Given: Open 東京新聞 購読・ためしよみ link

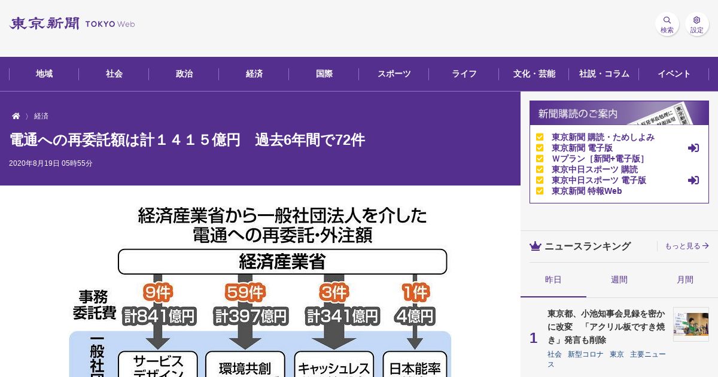Looking at the screenshot, I should [x=603, y=137].
